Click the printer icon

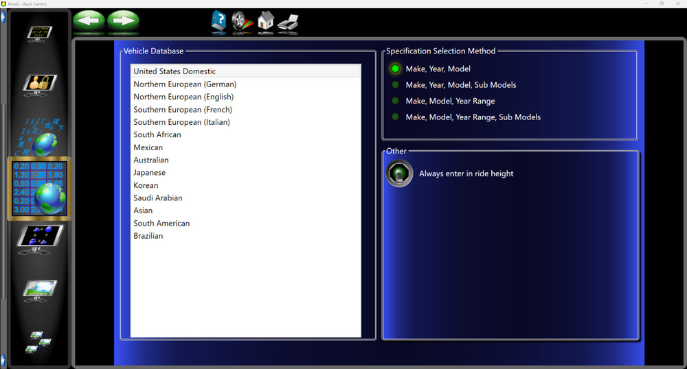tap(289, 24)
